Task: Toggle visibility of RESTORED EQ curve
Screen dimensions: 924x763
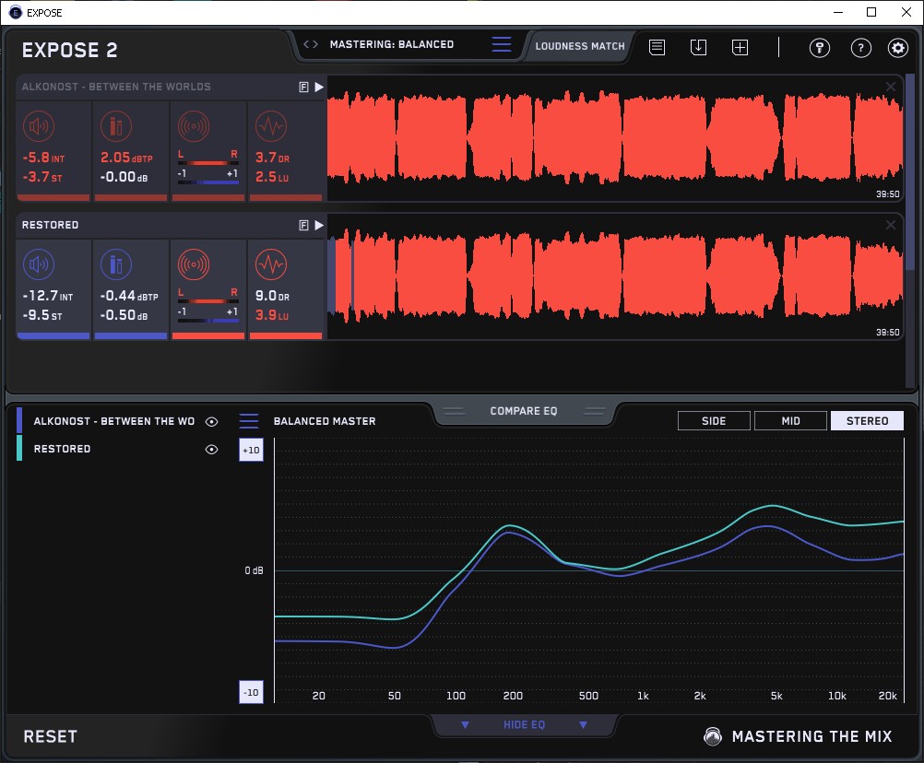Action: tap(212, 450)
